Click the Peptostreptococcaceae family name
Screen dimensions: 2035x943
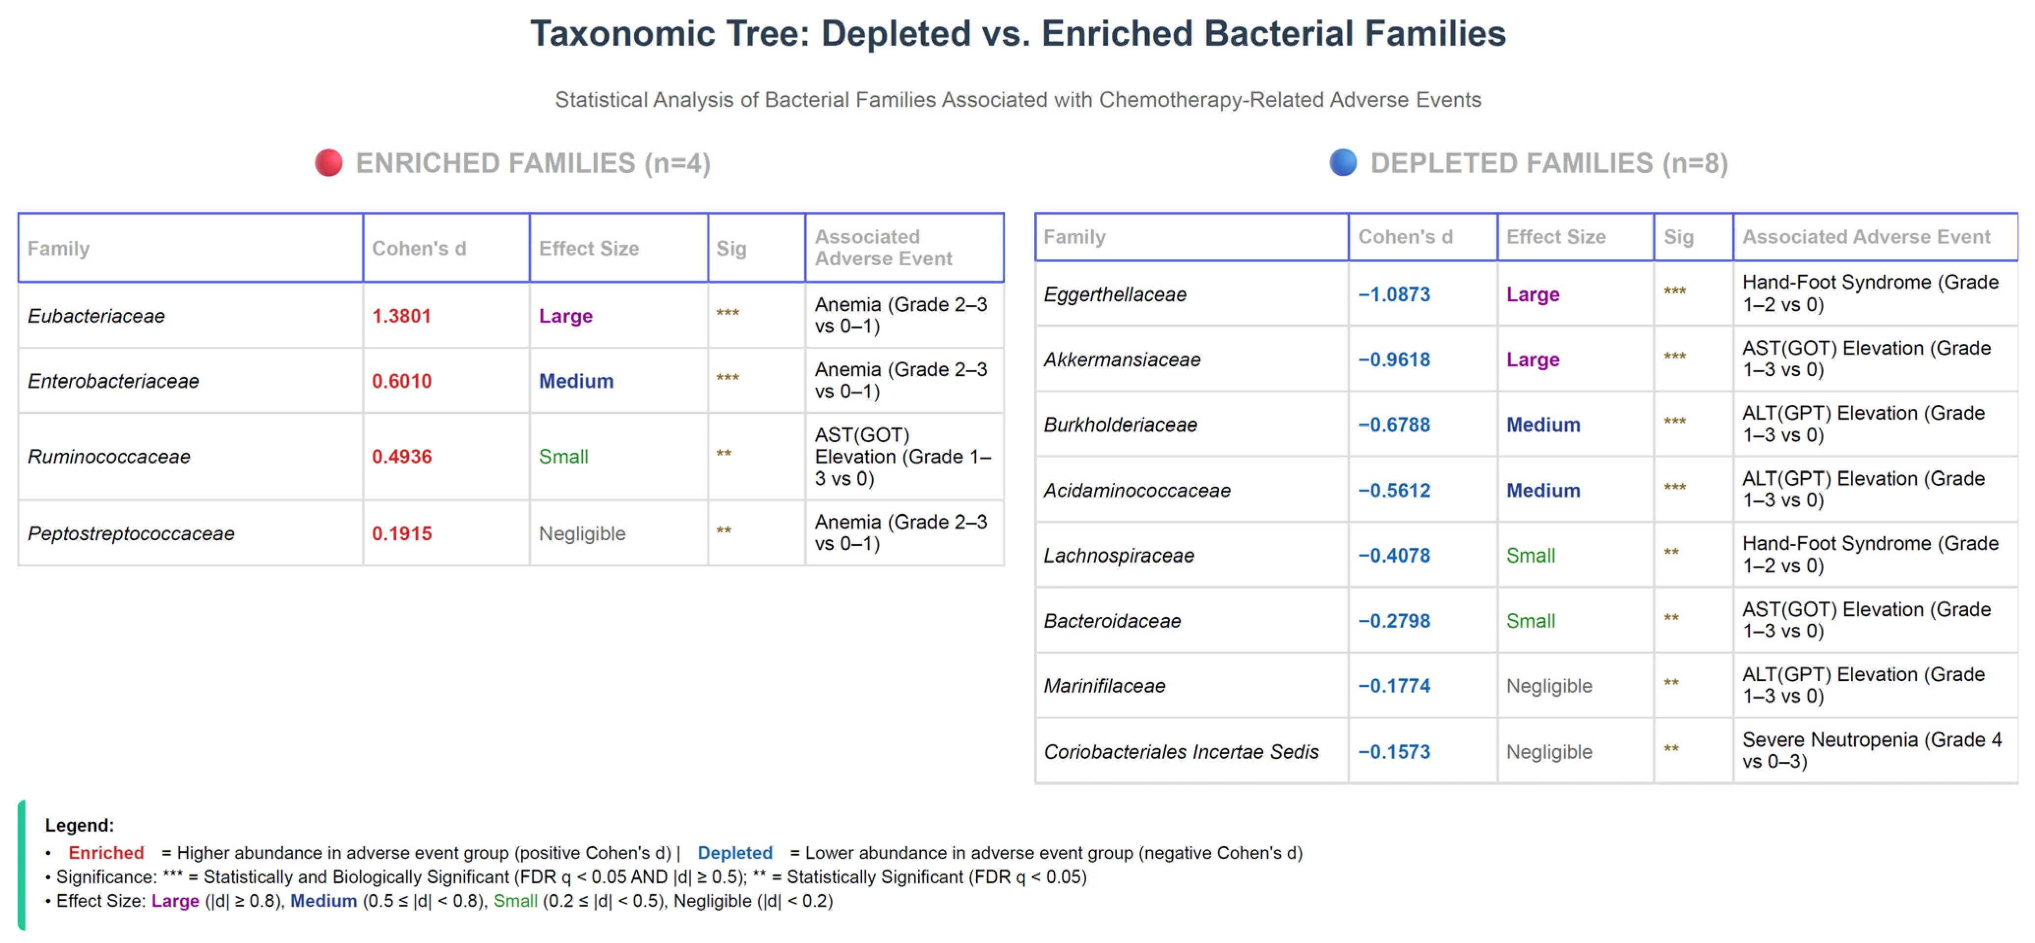tap(131, 533)
